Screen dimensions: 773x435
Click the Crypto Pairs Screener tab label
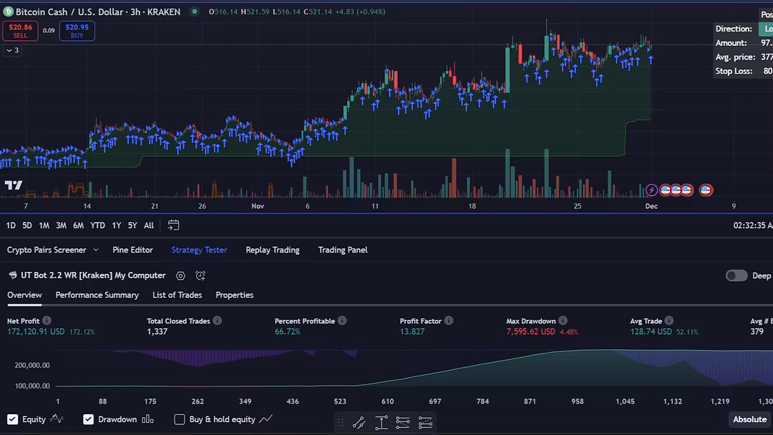tap(47, 250)
